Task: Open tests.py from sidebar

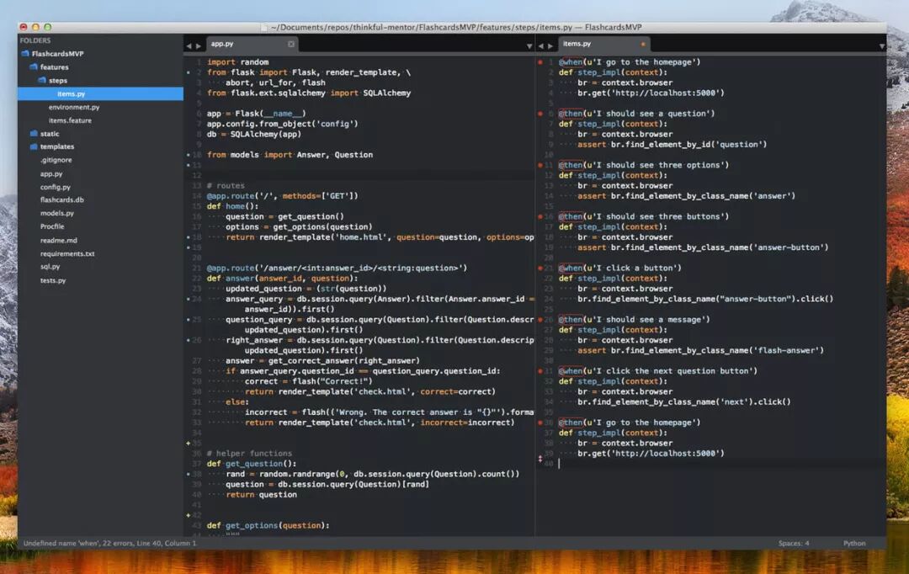Action: [53, 280]
